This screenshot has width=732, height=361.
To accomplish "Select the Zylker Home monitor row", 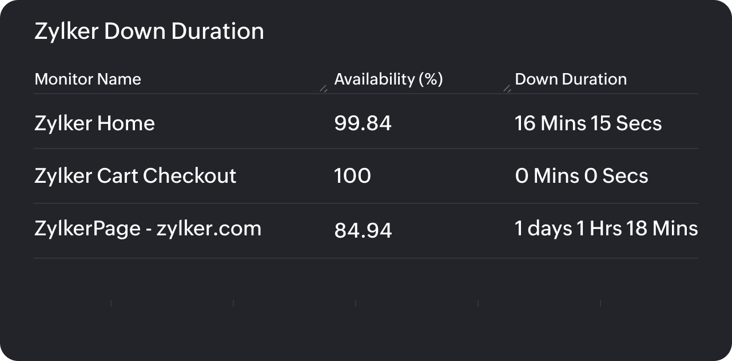I will click(95, 123).
